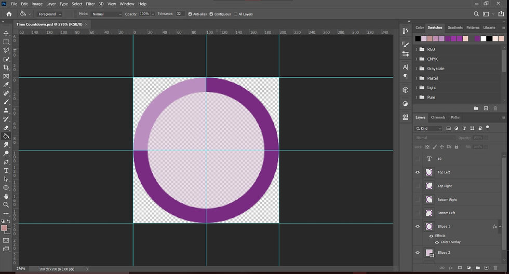
Task: Select the Color Overlay effect entry
Action: point(450,242)
